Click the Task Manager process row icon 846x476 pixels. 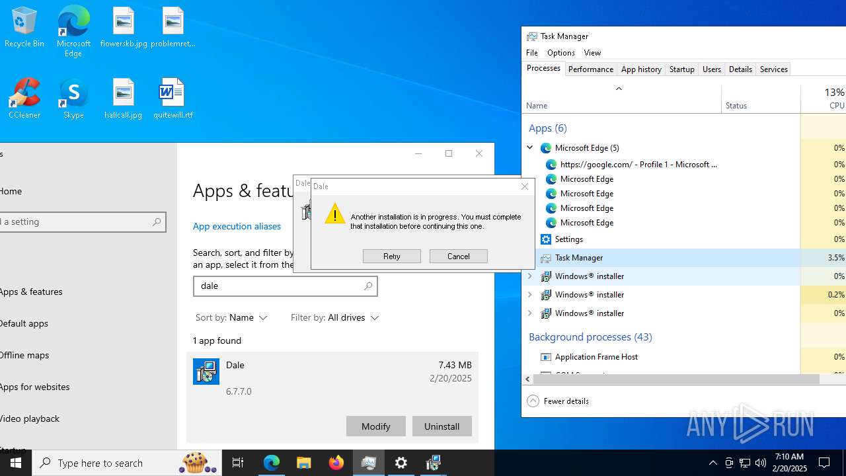point(546,258)
